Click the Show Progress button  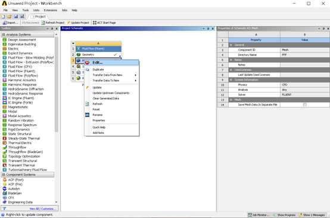(285, 215)
